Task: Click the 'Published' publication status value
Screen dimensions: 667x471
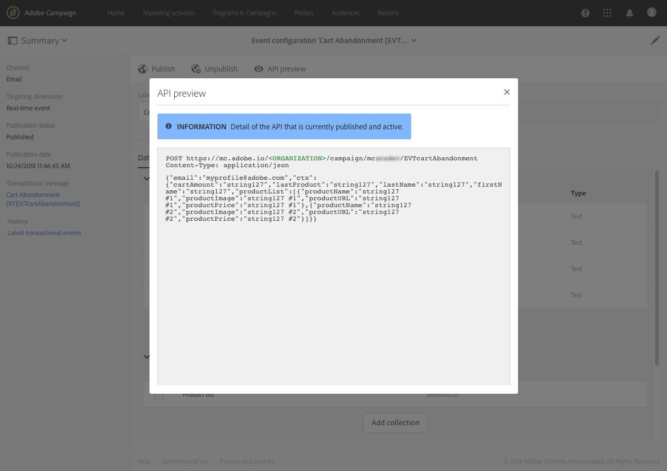Action: [x=20, y=137]
